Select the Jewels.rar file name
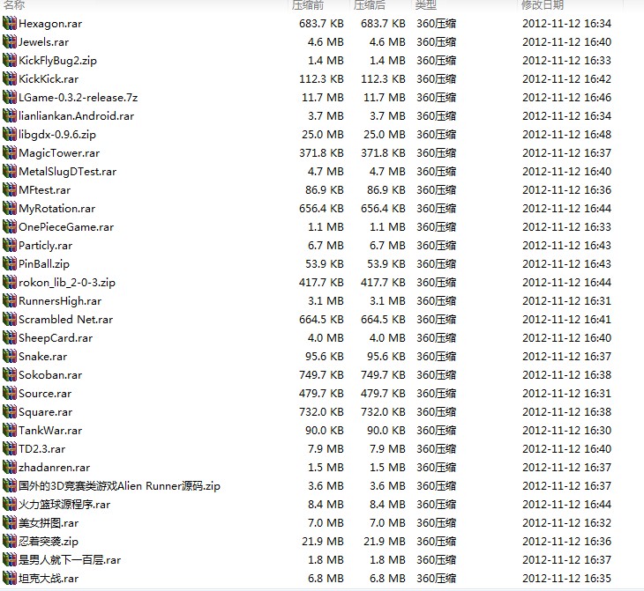This screenshot has width=644, height=591. pos(43,41)
